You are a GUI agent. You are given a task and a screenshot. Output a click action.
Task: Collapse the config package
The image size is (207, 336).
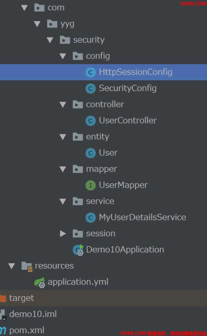click(63, 56)
